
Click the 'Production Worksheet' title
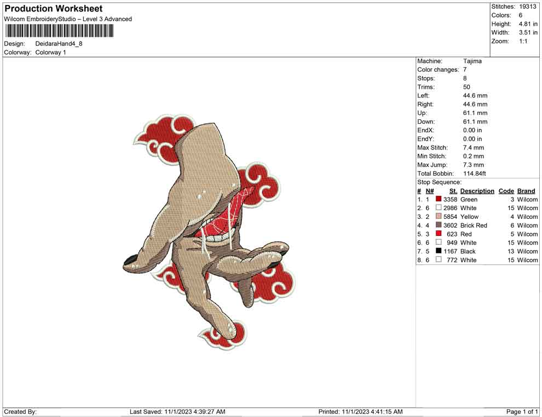point(54,9)
